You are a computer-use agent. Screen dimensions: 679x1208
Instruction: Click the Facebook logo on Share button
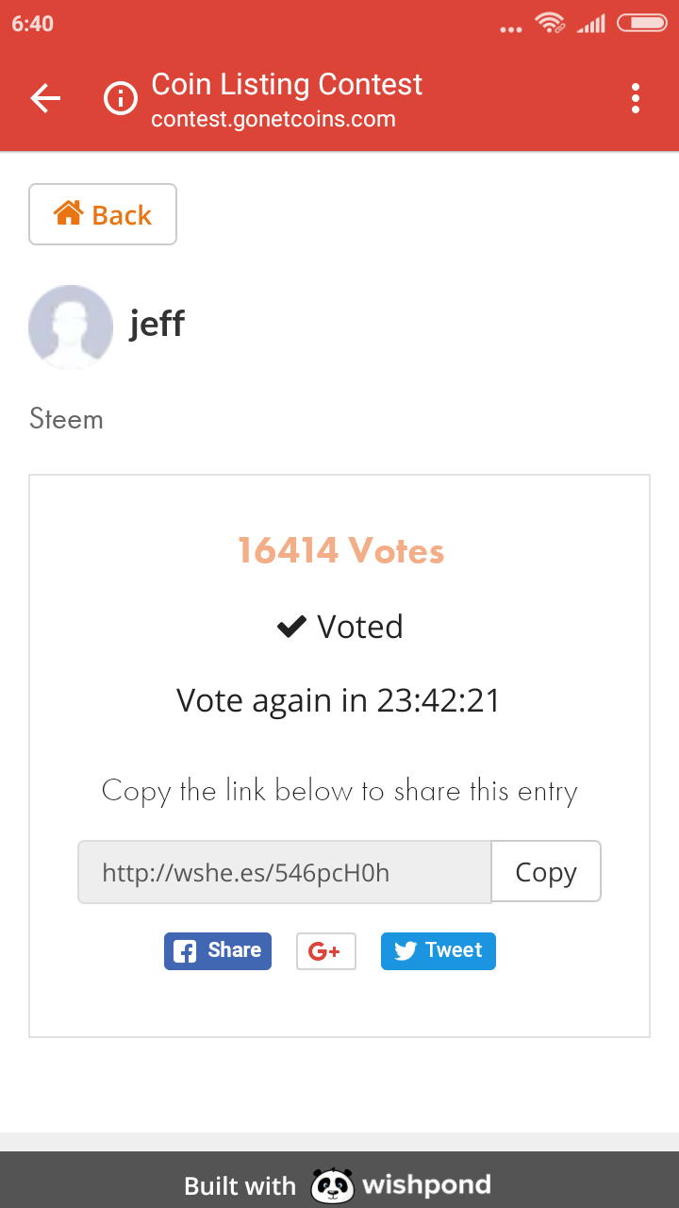pos(186,951)
